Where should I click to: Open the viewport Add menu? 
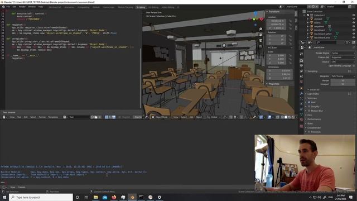point(191,117)
